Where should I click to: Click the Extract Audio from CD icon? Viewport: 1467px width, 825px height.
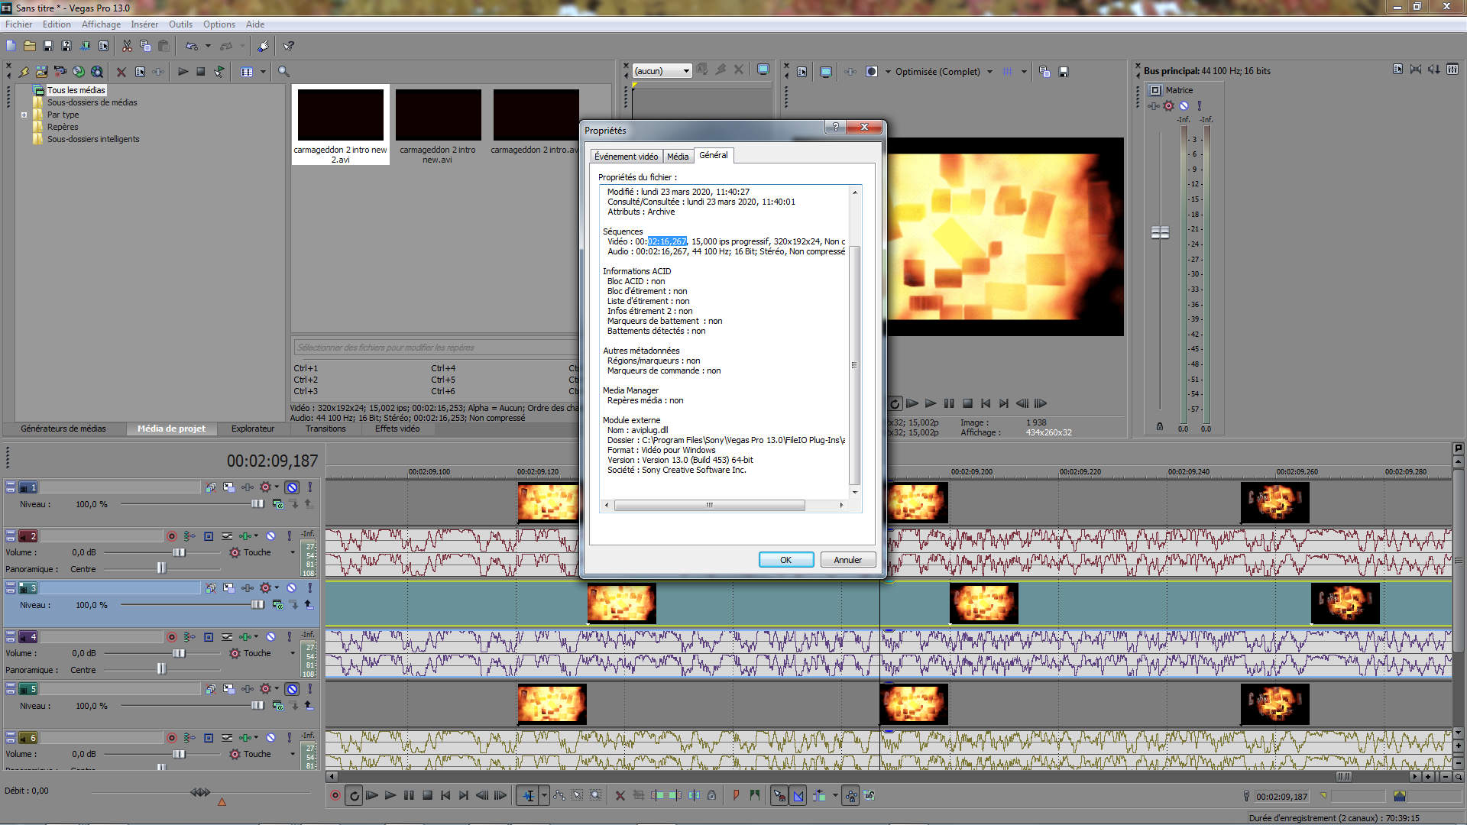tap(79, 72)
